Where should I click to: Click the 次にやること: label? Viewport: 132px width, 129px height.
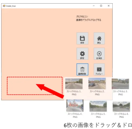pos(82,16)
